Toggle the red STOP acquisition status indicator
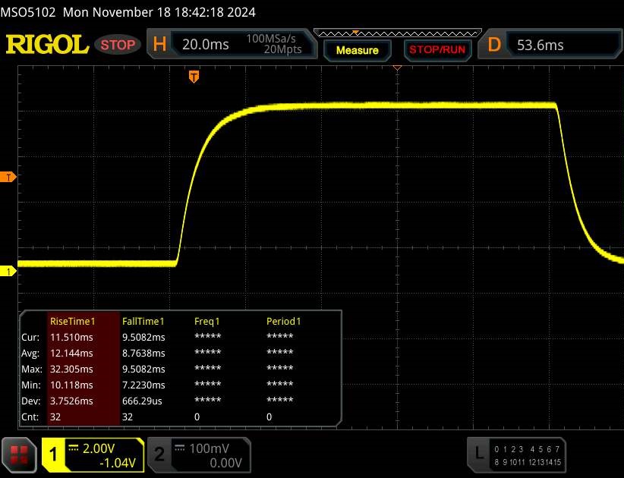The width and height of the screenshot is (624, 478). coord(118,45)
